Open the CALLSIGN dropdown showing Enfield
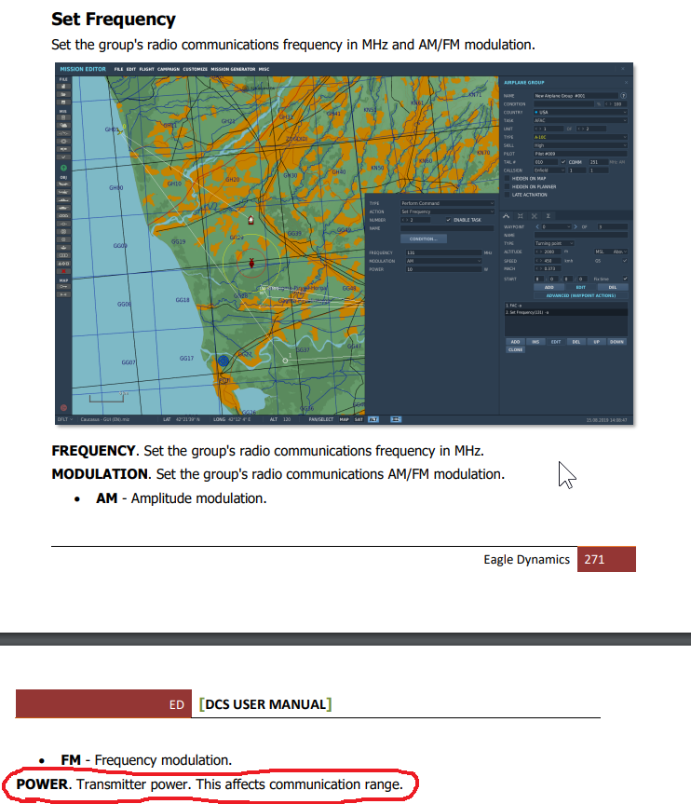691x804 pixels. 549,170
